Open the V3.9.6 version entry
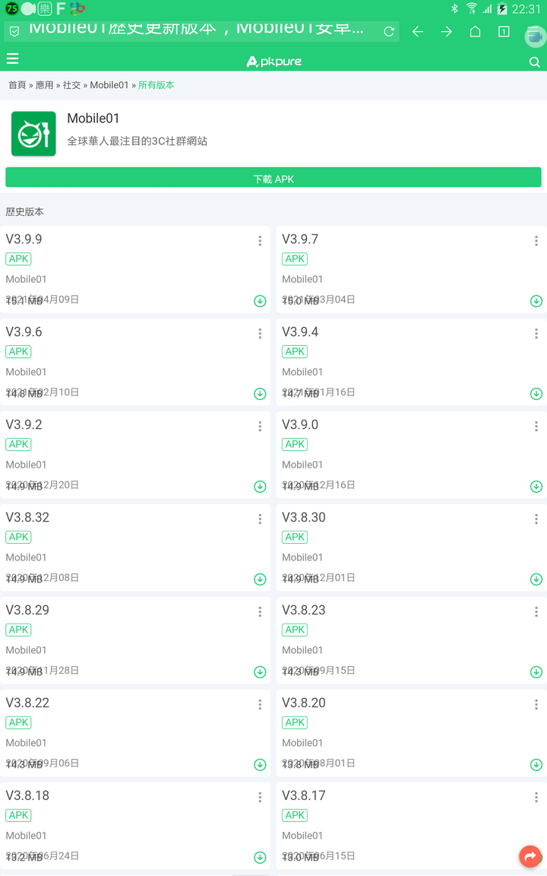The image size is (547, 876). pos(135,362)
